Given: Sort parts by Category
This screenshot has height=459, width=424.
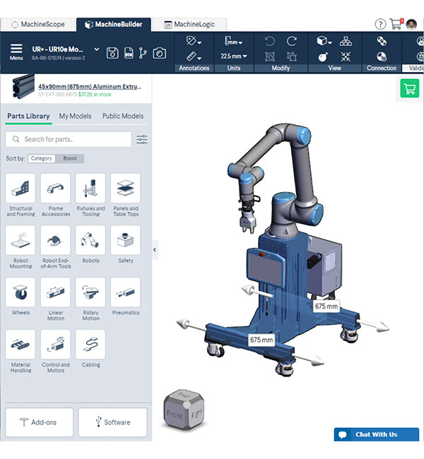Looking at the screenshot, I should coord(41,158).
